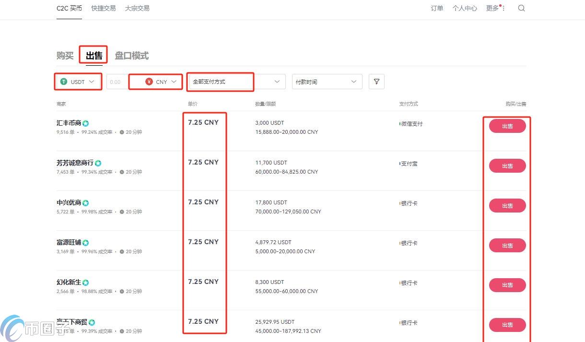Click the 支付宝 payment label
This screenshot has height=342, width=585.
coord(409,164)
